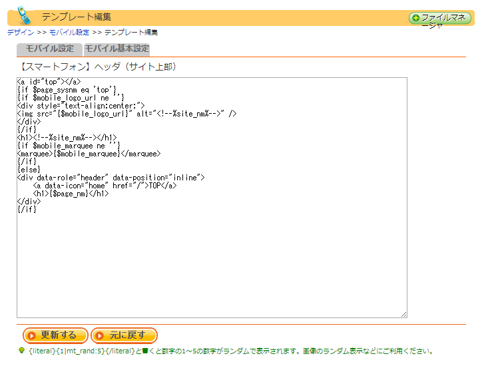This screenshot has width=484, height=372.
Task: Switch to the モバイル設定 tab
Action: coord(49,49)
